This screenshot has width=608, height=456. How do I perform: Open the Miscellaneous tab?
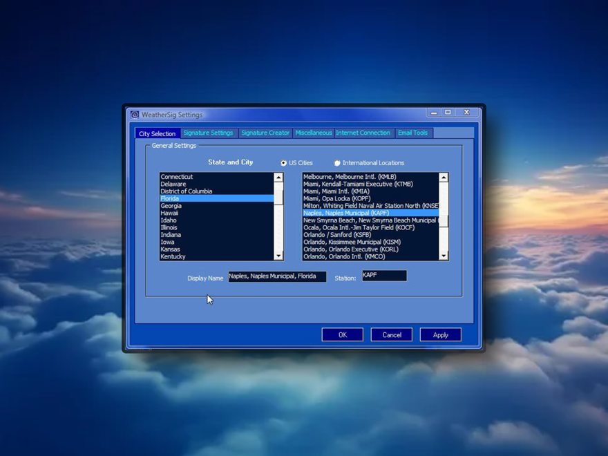pyautogui.click(x=314, y=133)
